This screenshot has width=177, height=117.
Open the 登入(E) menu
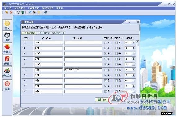pos(8,8)
